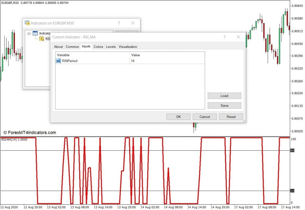Open help in Indicators on EURGBP window
The width and height of the screenshot is (305, 210).
[x=119, y=23]
